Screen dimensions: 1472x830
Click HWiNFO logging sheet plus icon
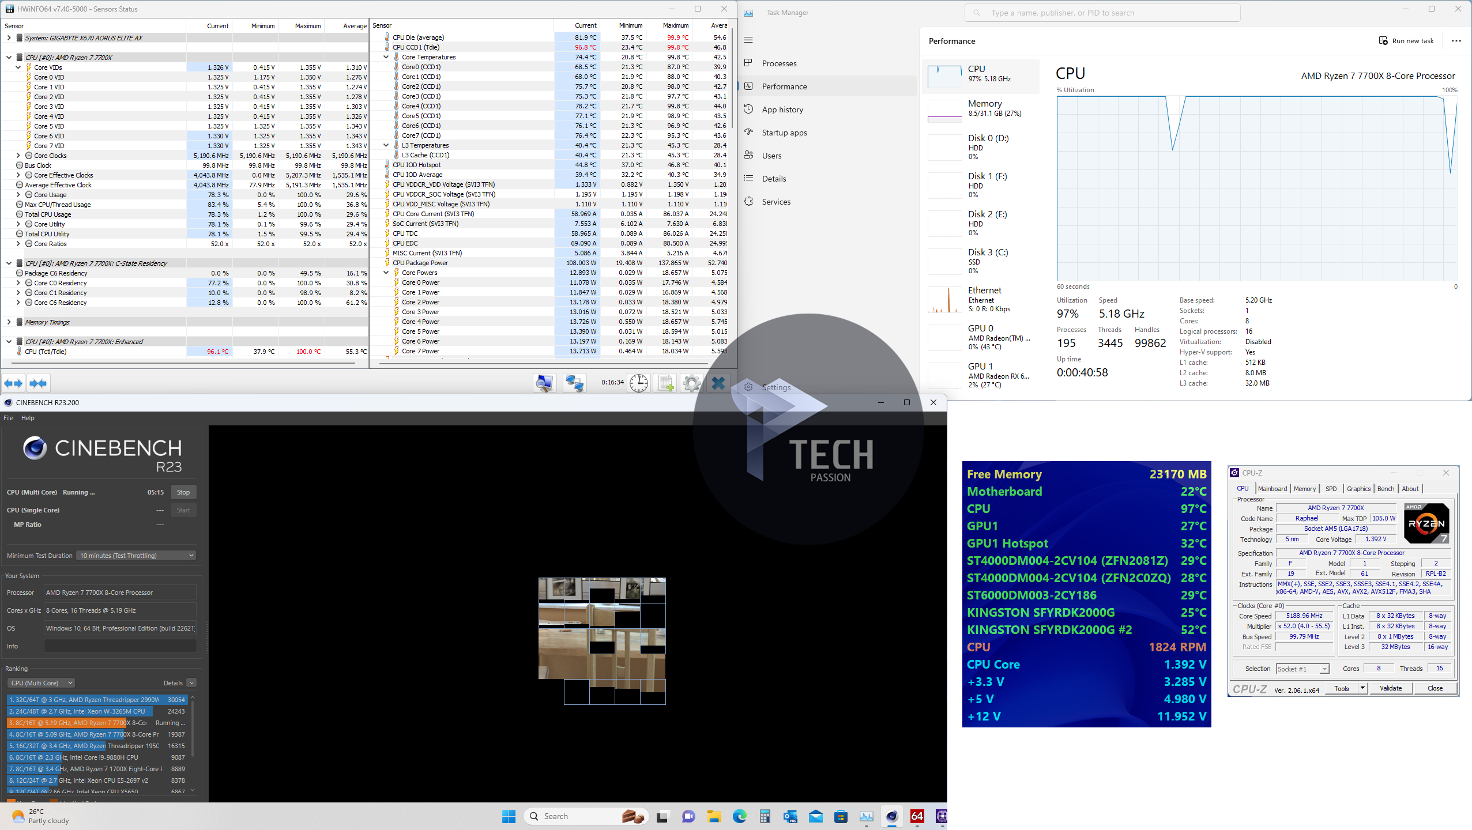666,383
